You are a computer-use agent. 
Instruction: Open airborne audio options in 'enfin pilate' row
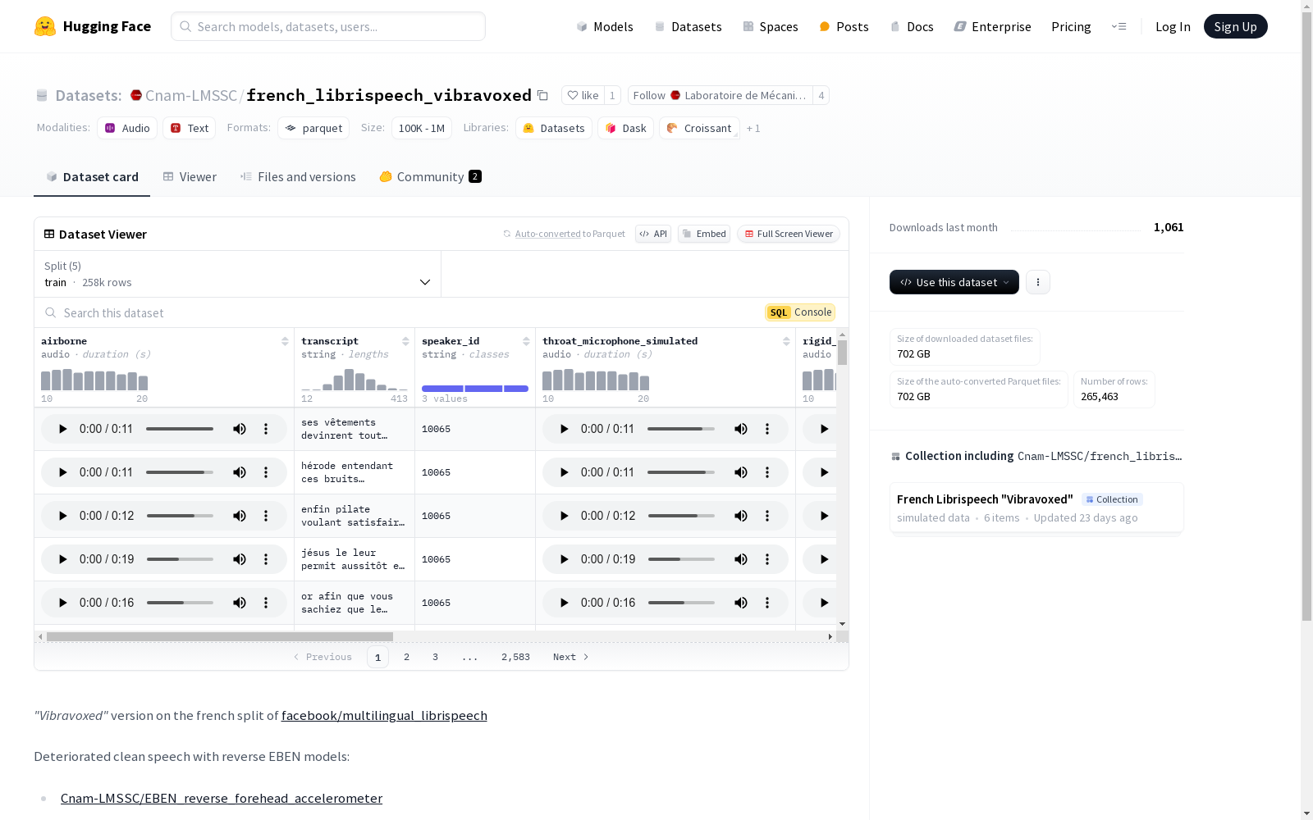click(x=266, y=516)
